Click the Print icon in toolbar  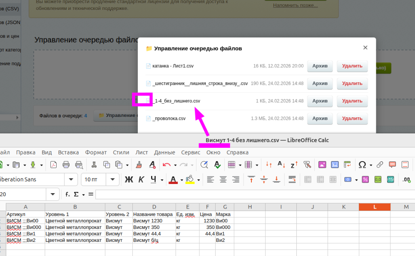tap(66, 164)
